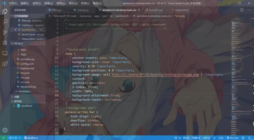
Task: Click the body breadcrumb symbol
Action: click(x=180, y=16)
